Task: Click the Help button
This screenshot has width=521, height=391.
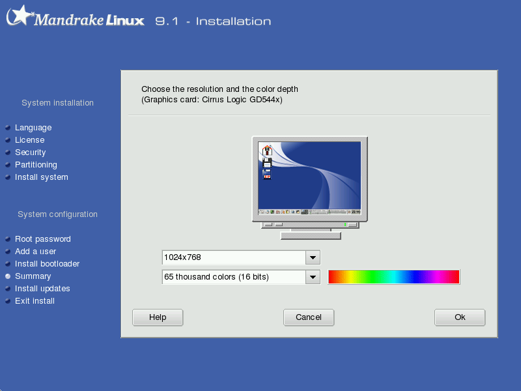Action: pyautogui.click(x=158, y=317)
